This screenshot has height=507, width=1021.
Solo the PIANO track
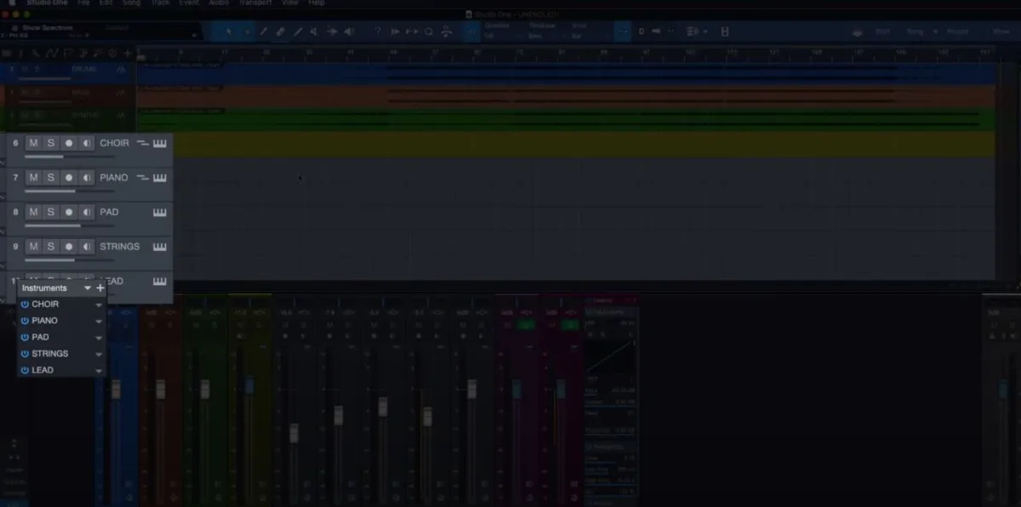pyautogui.click(x=51, y=178)
